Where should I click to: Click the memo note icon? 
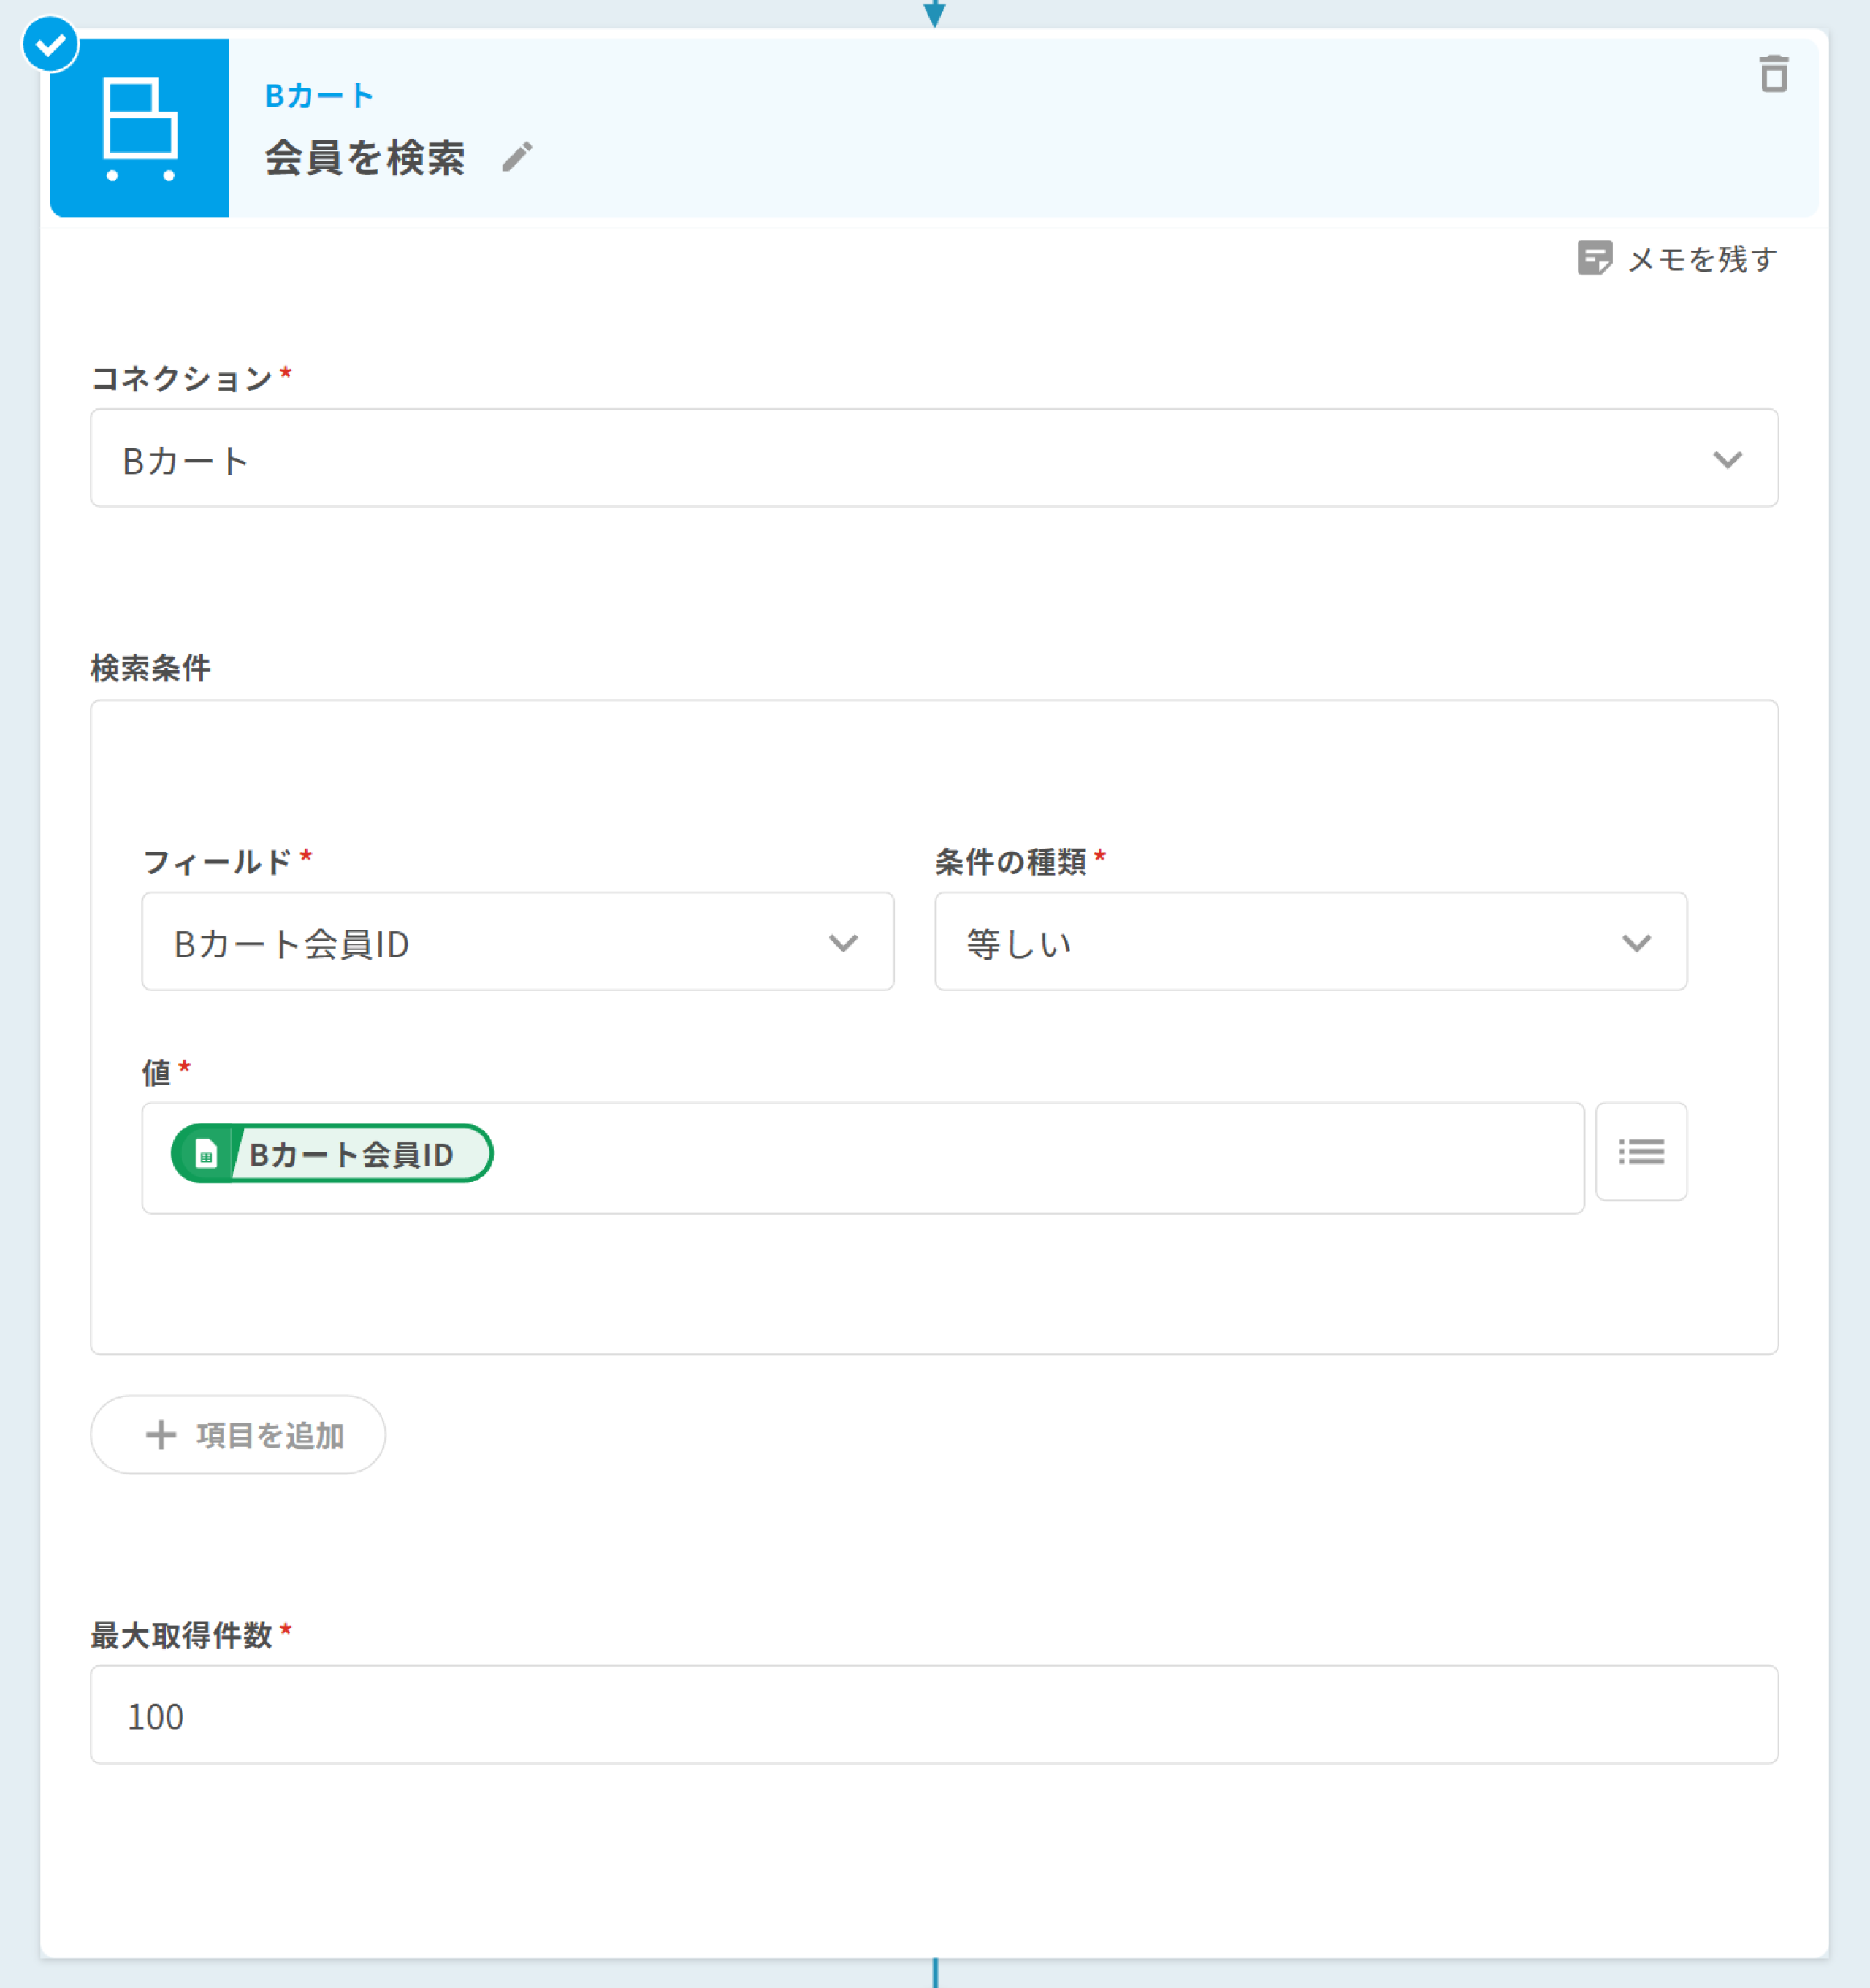[1594, 258]
